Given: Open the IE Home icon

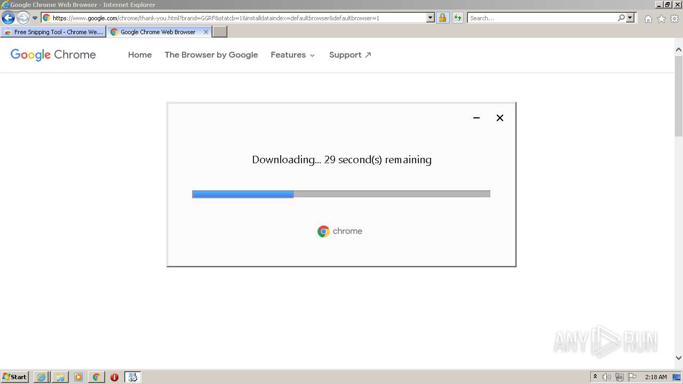Looking at the screenshot, I should coord(648,19).
